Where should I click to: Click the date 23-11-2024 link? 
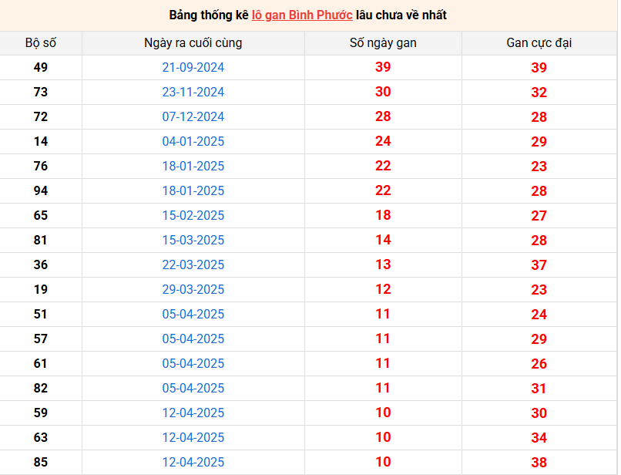coord(193,93)
